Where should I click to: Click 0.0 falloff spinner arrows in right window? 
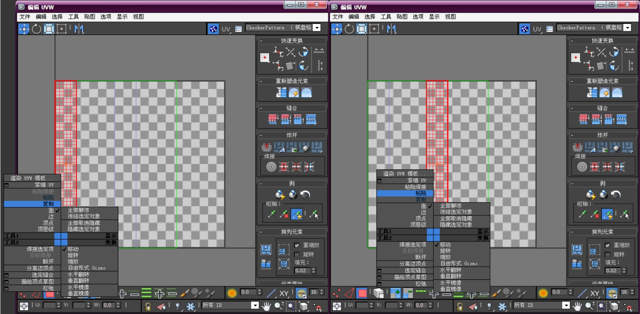(571, 292)
